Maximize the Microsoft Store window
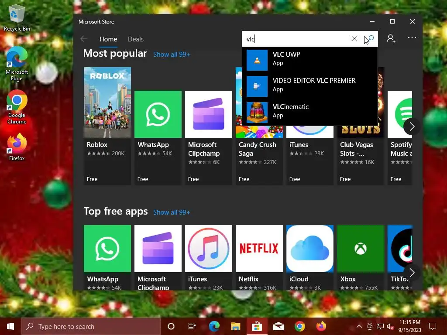 [392, 22]
